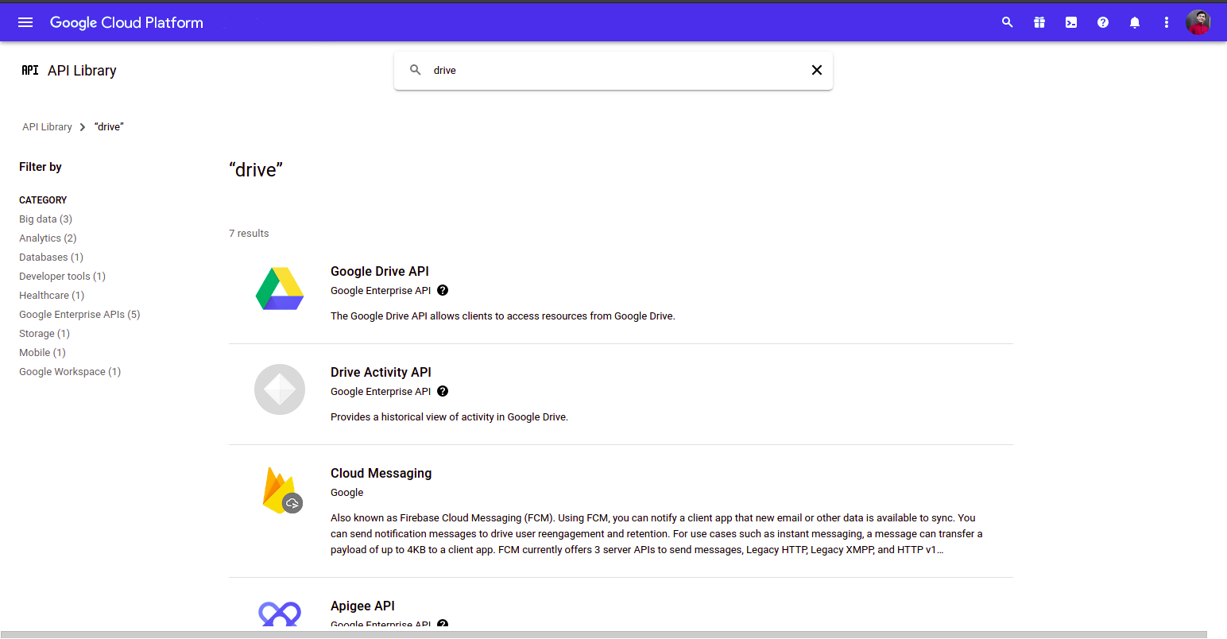Focus the search box containing drive
Viewport: 1227px width, 639px height.
(613, 71)
